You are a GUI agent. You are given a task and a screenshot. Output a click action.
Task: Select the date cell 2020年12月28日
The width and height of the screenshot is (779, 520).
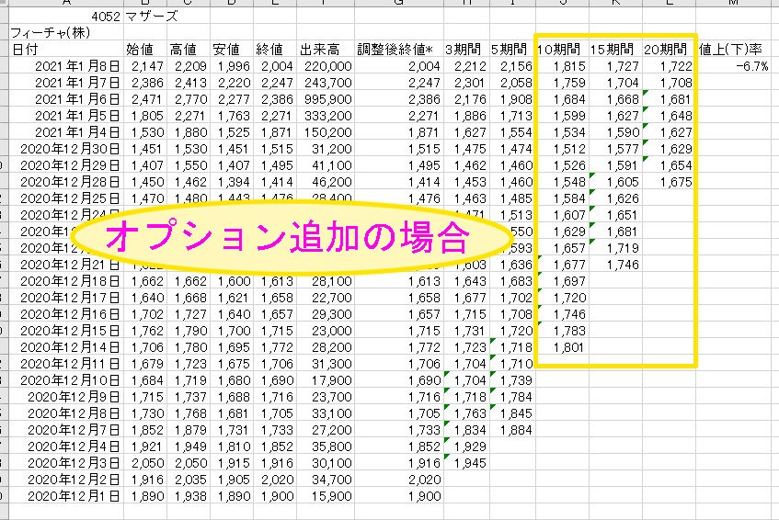point(66,182)
